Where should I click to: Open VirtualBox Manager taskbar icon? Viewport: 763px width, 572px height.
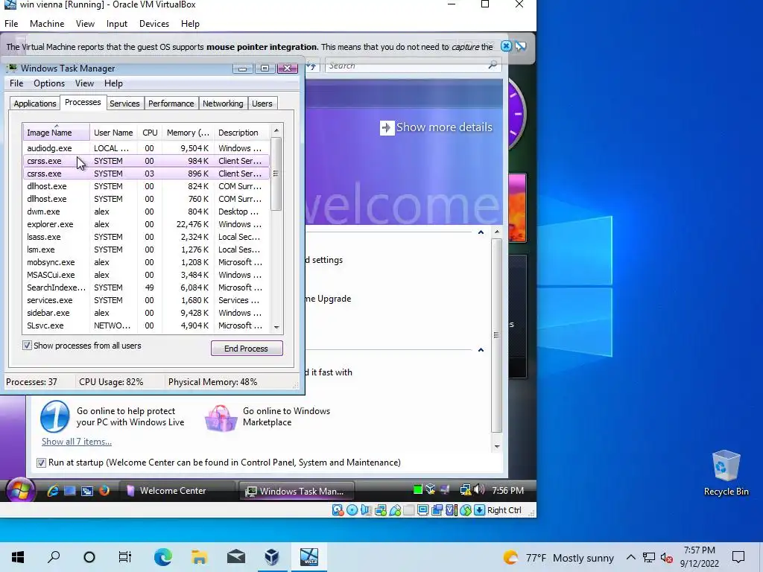coord(272,557)
